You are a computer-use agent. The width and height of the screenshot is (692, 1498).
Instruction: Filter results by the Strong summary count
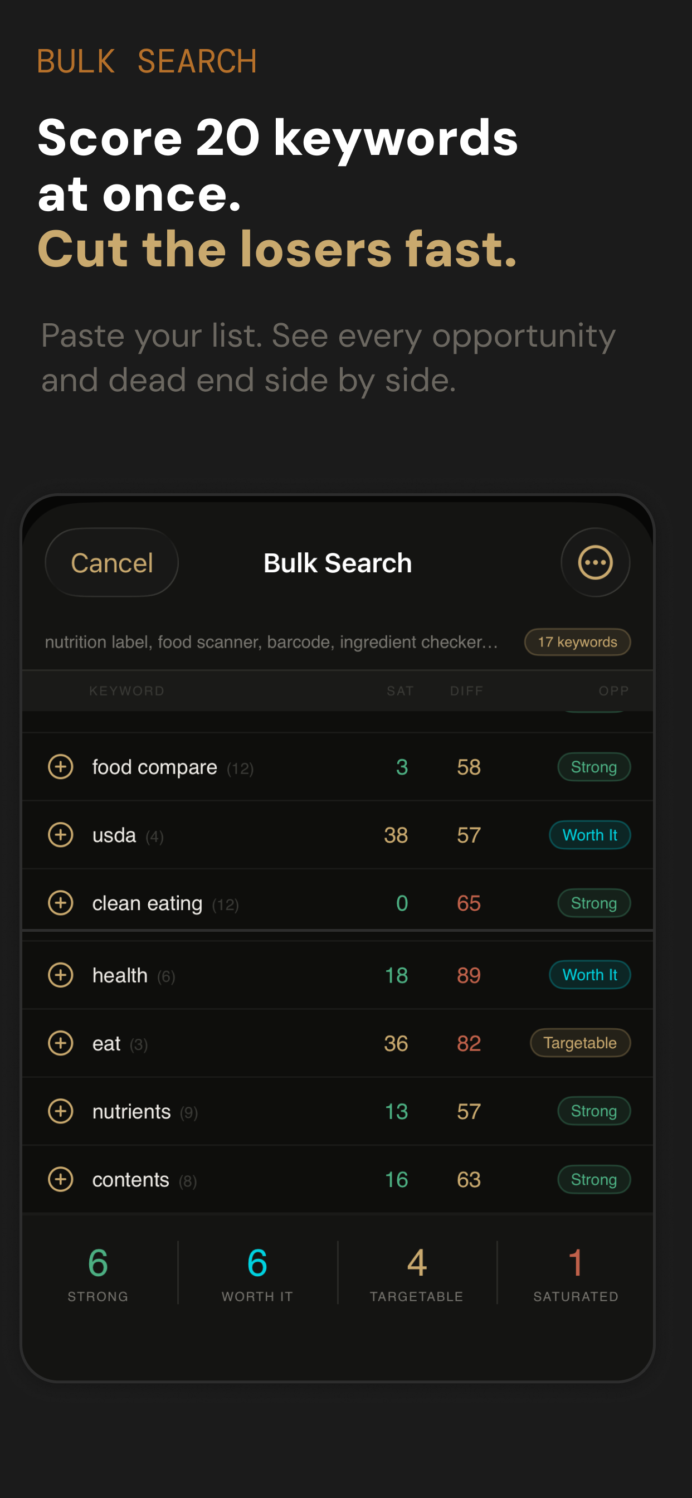tap(98, 1272)
